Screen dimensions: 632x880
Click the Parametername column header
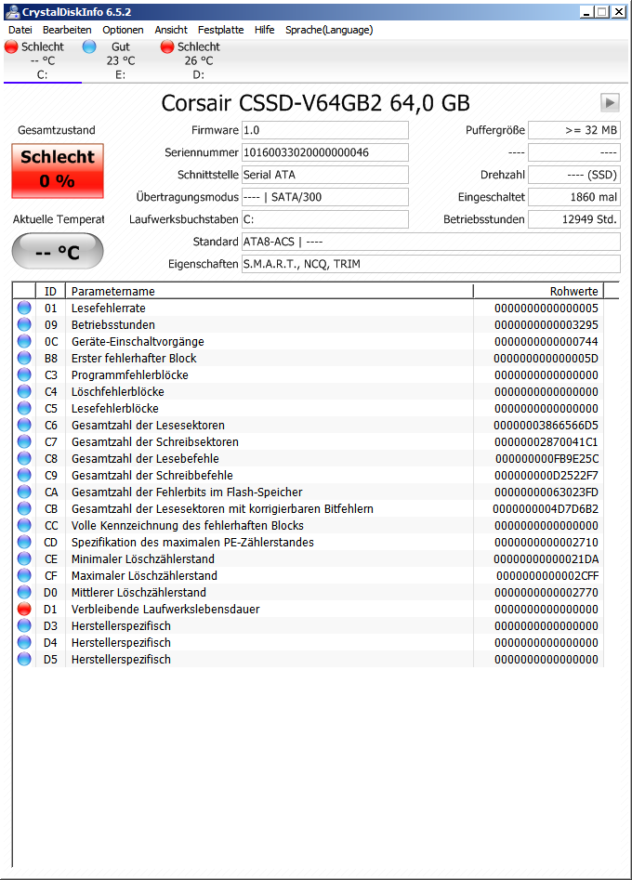coord(270,291)
